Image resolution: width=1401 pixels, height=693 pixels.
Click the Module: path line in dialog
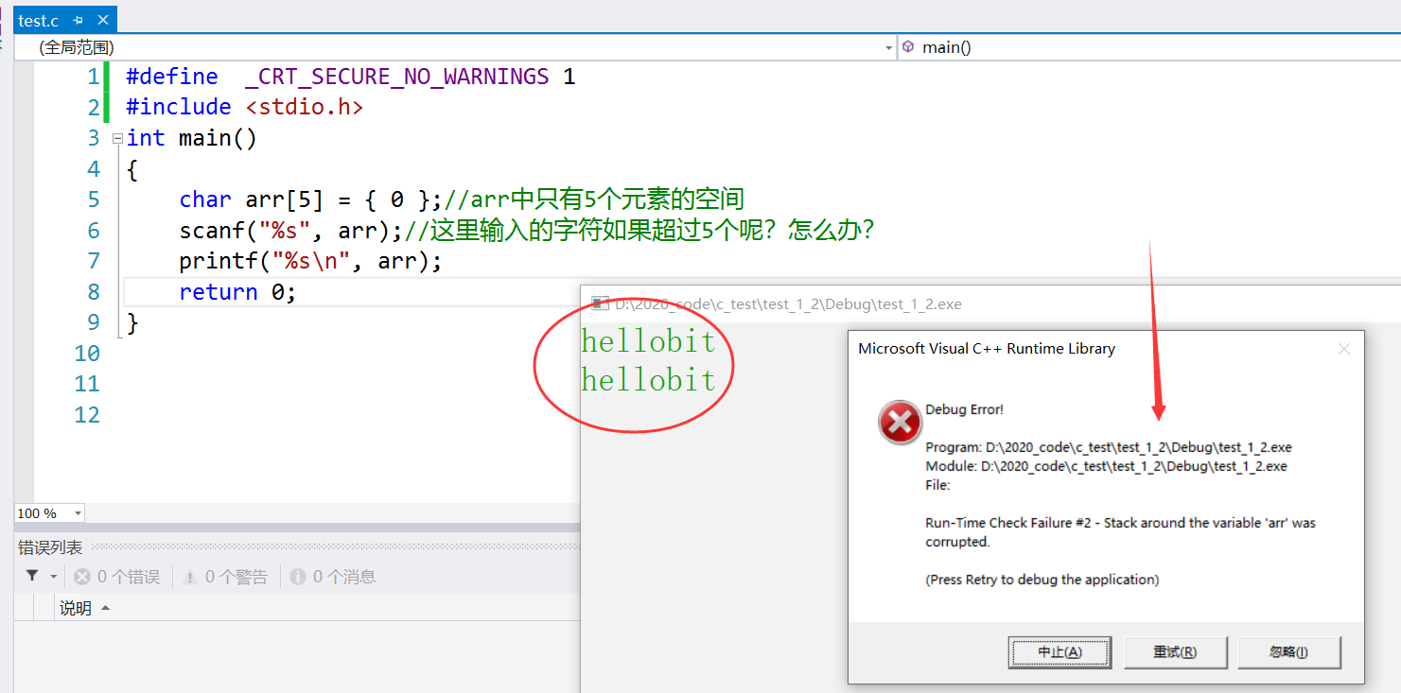click(1106, 466)
